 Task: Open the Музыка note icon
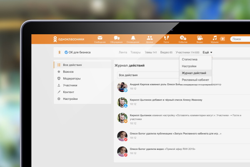215,38
